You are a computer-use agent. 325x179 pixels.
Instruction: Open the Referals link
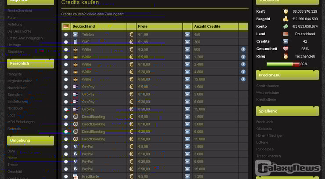pyautogui.click(x=14, y=129)
